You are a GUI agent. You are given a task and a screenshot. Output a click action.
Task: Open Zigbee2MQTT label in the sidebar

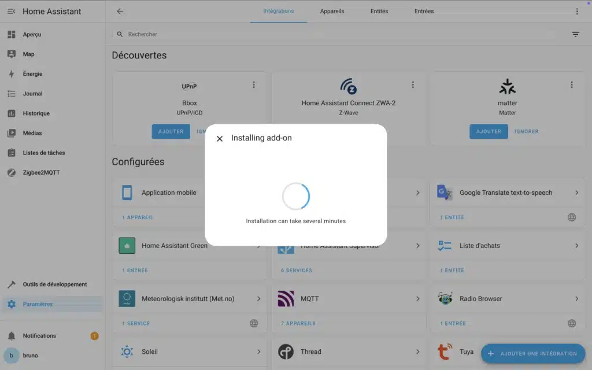41,172
